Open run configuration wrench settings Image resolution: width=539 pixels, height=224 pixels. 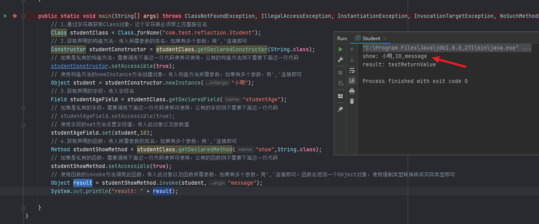pyautogui.click(x=340, y=60)
